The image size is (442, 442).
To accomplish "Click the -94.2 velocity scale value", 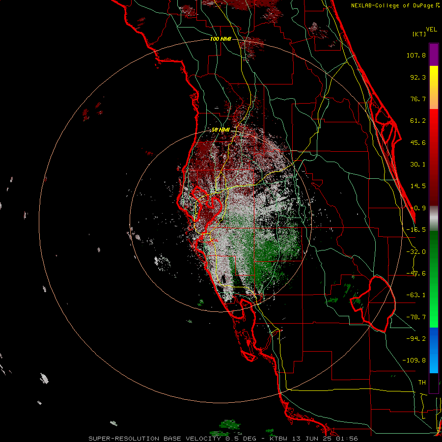I will (x=416, y=339).
